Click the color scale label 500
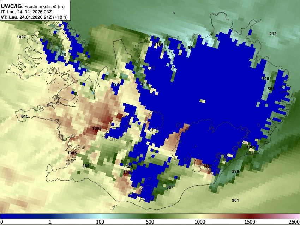The height and width of the screenshot is (225, 300). 150,222
